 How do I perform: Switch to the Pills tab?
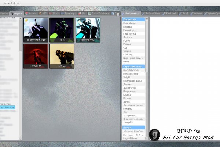(82, 14)
